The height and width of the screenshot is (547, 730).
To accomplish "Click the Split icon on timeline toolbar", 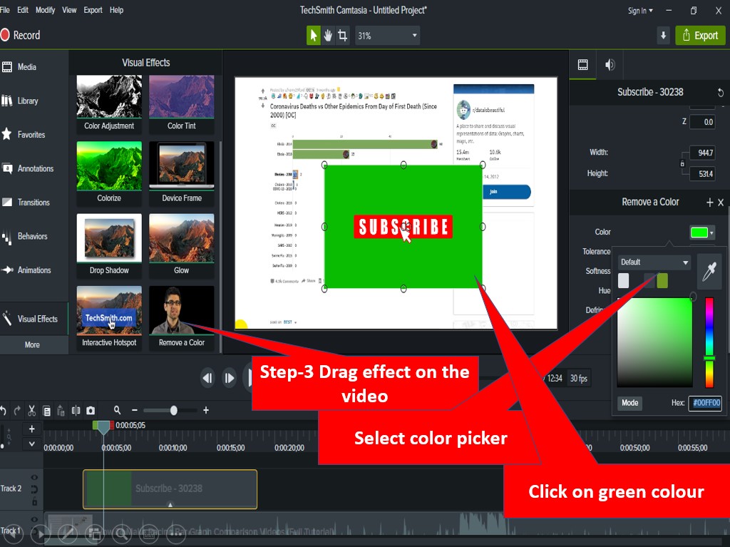I will point(76,411).
